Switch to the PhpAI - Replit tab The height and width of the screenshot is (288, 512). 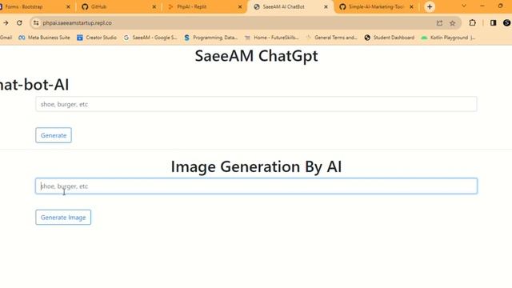coord(205,7)
